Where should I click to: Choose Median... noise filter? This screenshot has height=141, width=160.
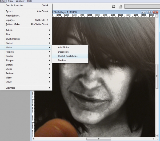click(70, 60)
